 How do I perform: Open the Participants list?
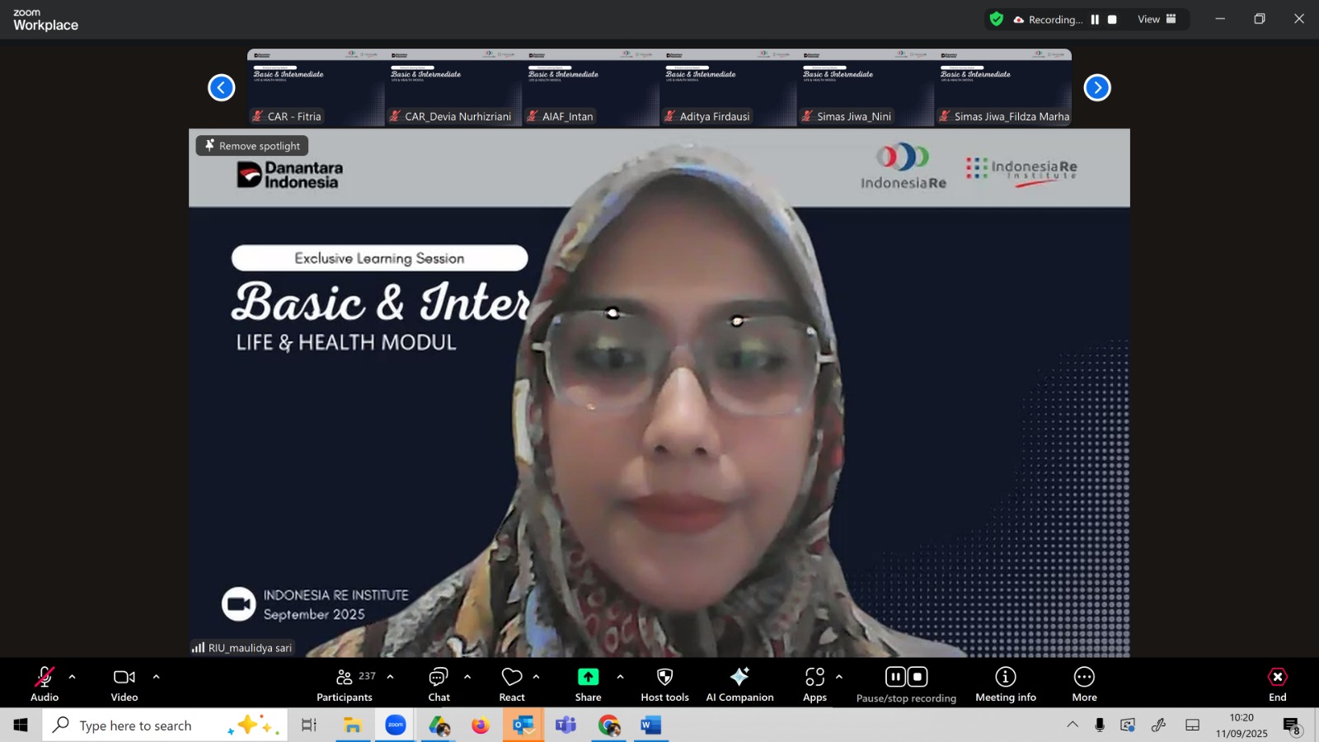(x=345, y=683)
